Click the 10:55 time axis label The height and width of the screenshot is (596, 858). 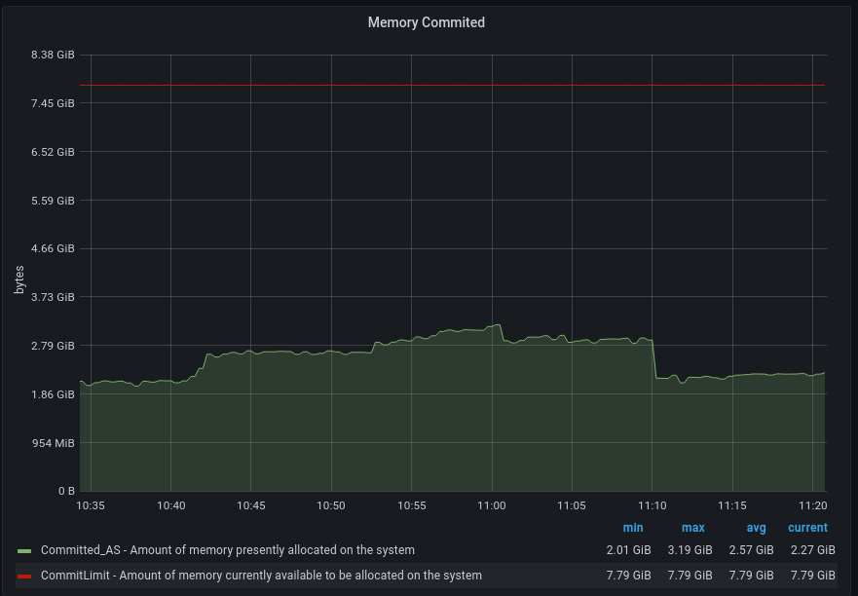[412, 505]
